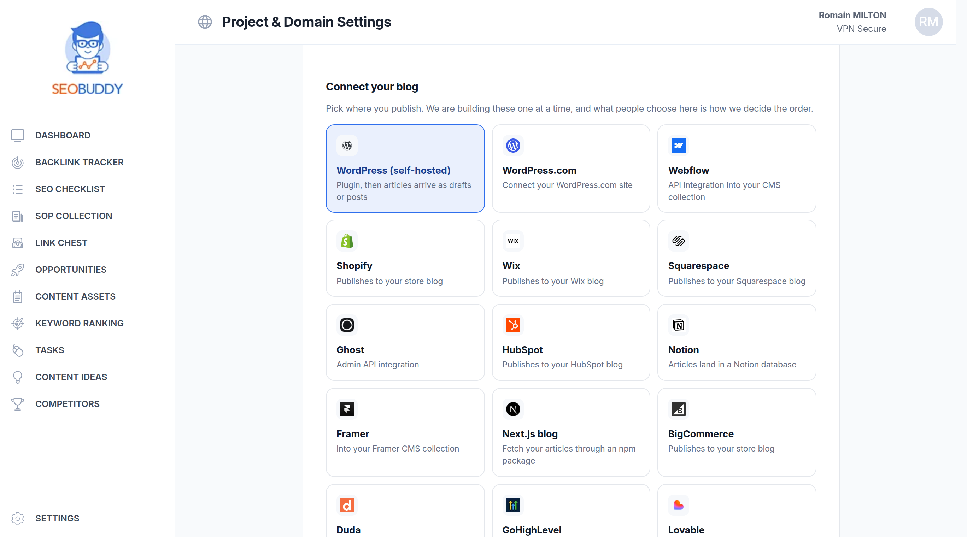Screen dimensions: 967x537
Task: Select the WordPress (self-hosted) card title
Action: tap(393, 170)
